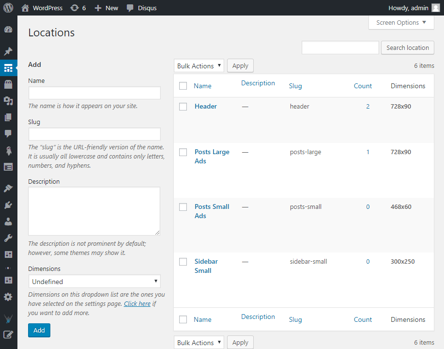Check the Posts Large Ads row checkbox

(183, 152)
